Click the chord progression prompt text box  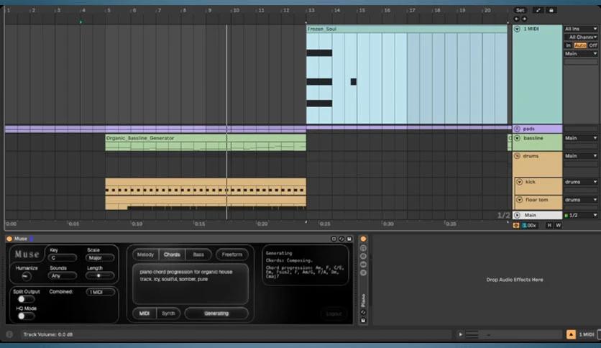point(191,283)
